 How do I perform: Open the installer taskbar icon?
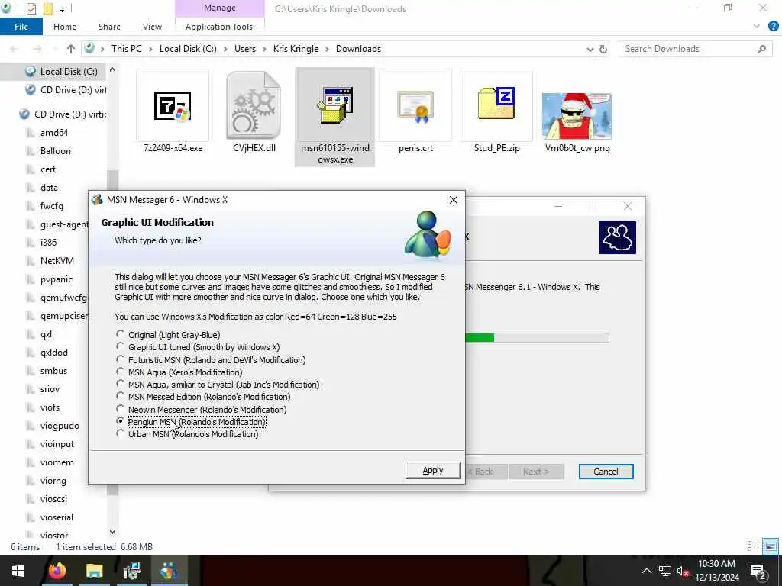pyautogui.click(x=131, y=571)
